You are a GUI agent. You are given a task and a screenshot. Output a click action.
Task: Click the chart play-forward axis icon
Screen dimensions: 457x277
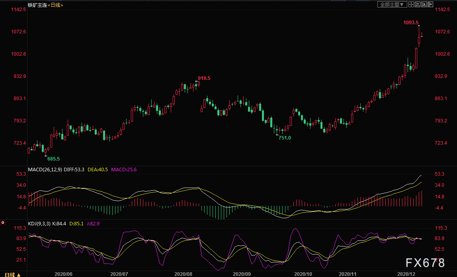click(x=424, y=4)
